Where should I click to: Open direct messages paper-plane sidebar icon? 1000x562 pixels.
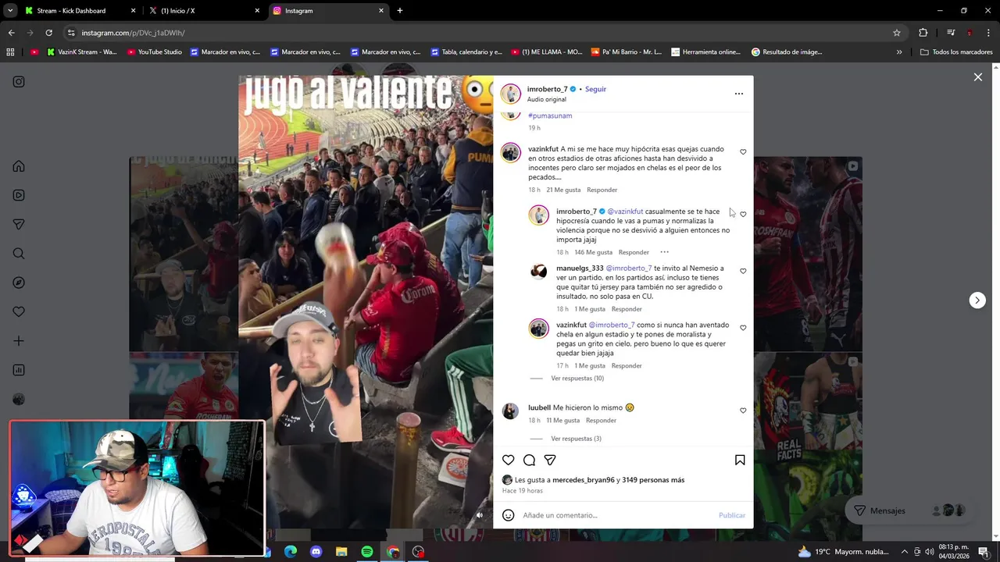coord(19,224)
